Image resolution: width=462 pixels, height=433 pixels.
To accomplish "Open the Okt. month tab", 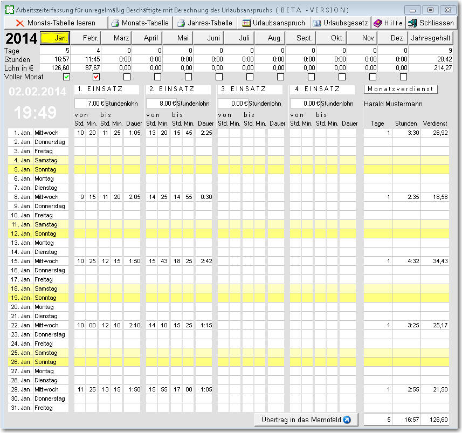I will pos(332,38).
